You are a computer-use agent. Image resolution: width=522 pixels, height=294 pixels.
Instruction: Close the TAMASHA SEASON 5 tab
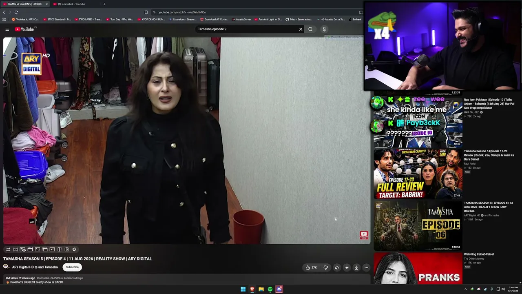tap(46, 4)
